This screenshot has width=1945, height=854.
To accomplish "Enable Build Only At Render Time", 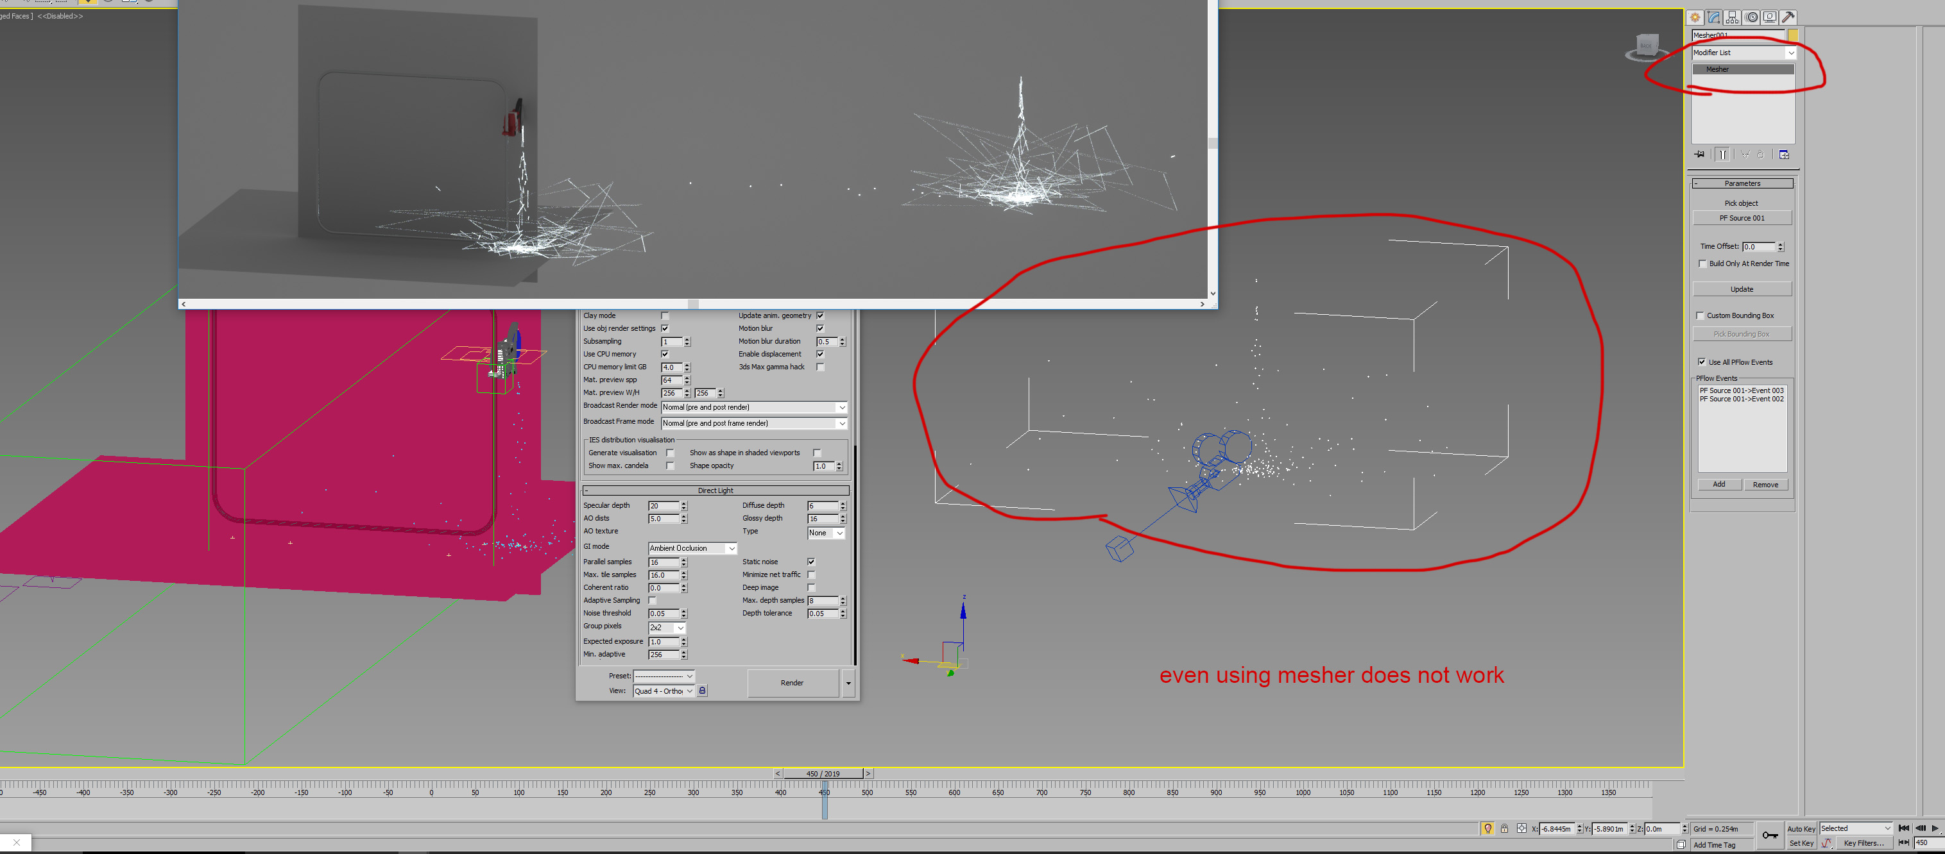I will point(1702,264).
